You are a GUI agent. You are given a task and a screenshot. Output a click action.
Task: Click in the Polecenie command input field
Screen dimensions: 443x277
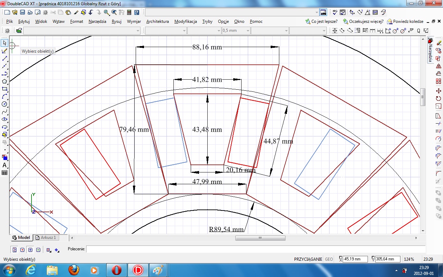[x=255, y=249]
